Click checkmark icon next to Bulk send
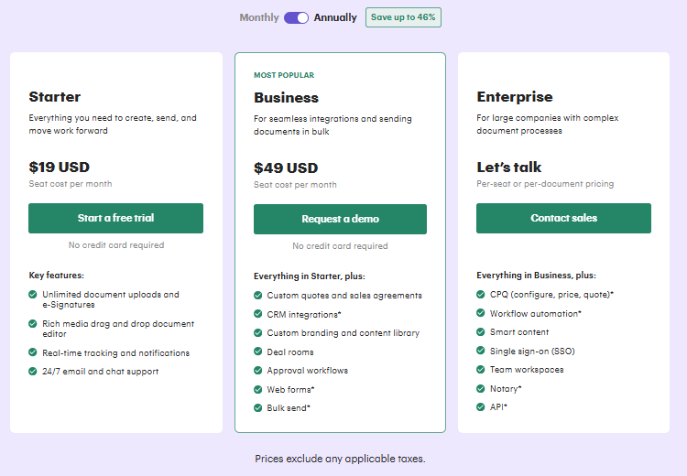Image resolution: width=687 pixels, height=476 pixels. (258, 407)
